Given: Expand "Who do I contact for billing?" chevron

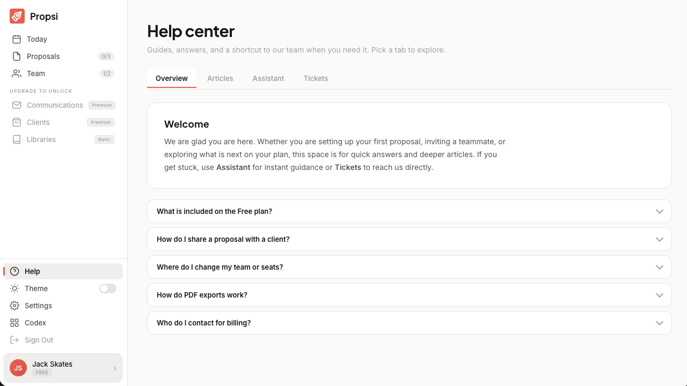Looking at the screenshot, I should coord(660,323).
